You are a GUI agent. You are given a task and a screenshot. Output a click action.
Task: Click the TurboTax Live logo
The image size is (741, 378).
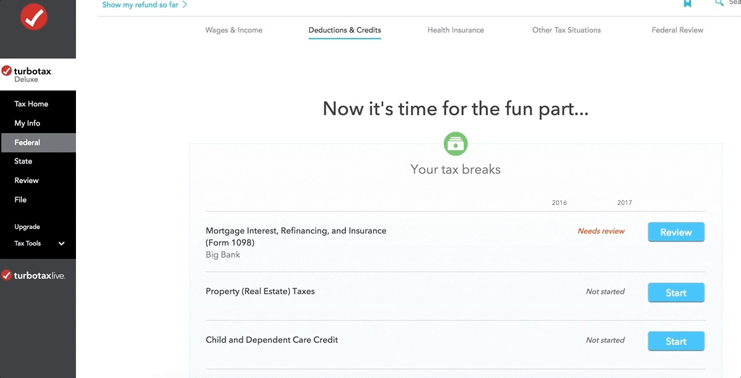click(34, 276)
